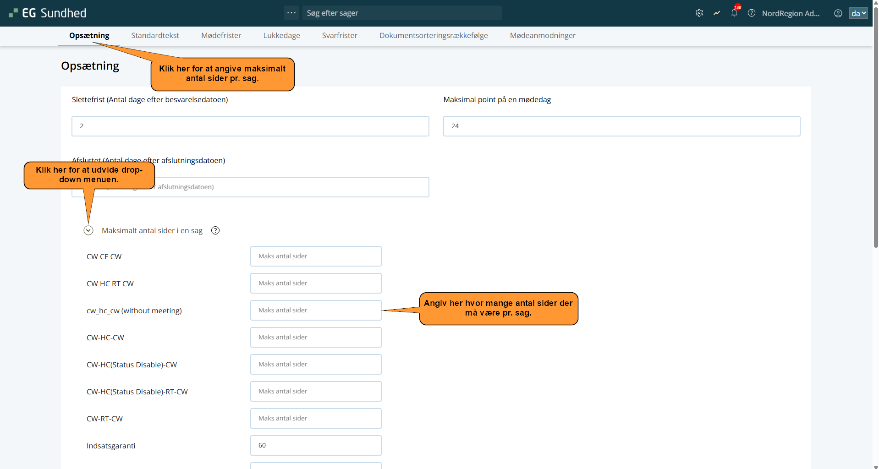The image size is (879, 469).
Task: Open the 'da' language dropdown
Action: tap(858, 13)
